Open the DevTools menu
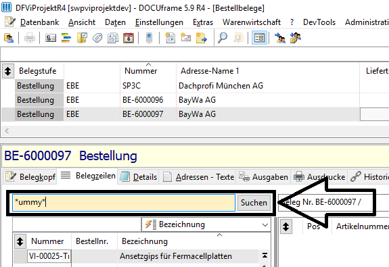 coord(319,22)
